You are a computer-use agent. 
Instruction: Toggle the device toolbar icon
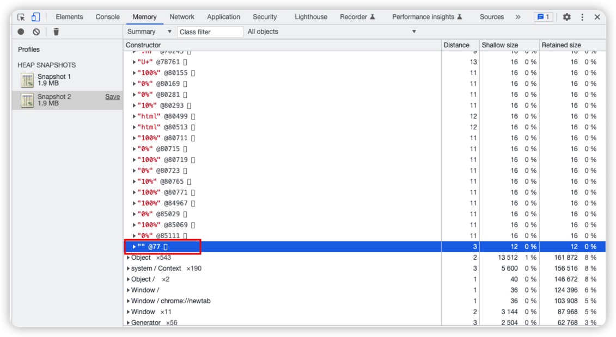[x=35, y=17]
